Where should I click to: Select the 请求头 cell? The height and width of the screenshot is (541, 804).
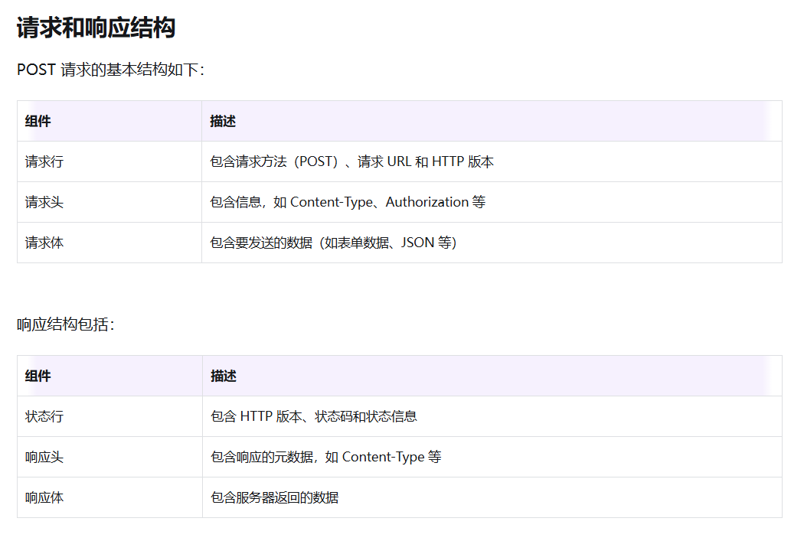click(x=44, y=202)
